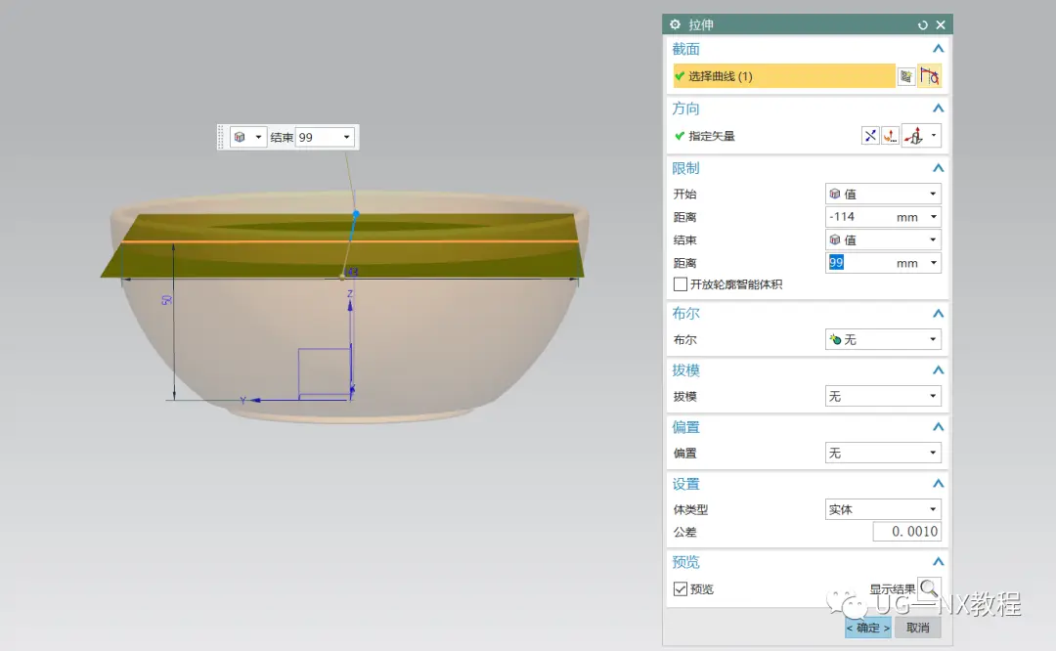Collapse the 设置 section
Viewport: 1056px width, 651px height.
(938, 484)
